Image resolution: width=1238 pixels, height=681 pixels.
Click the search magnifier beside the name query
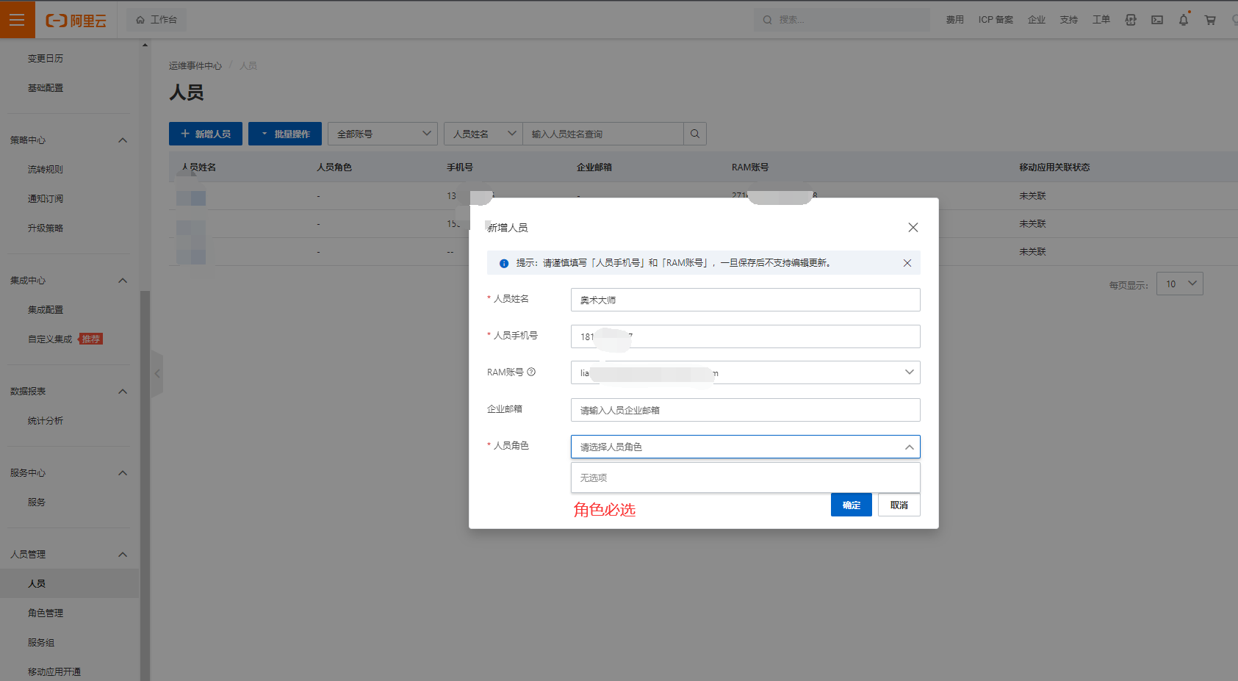click(695, 134)
